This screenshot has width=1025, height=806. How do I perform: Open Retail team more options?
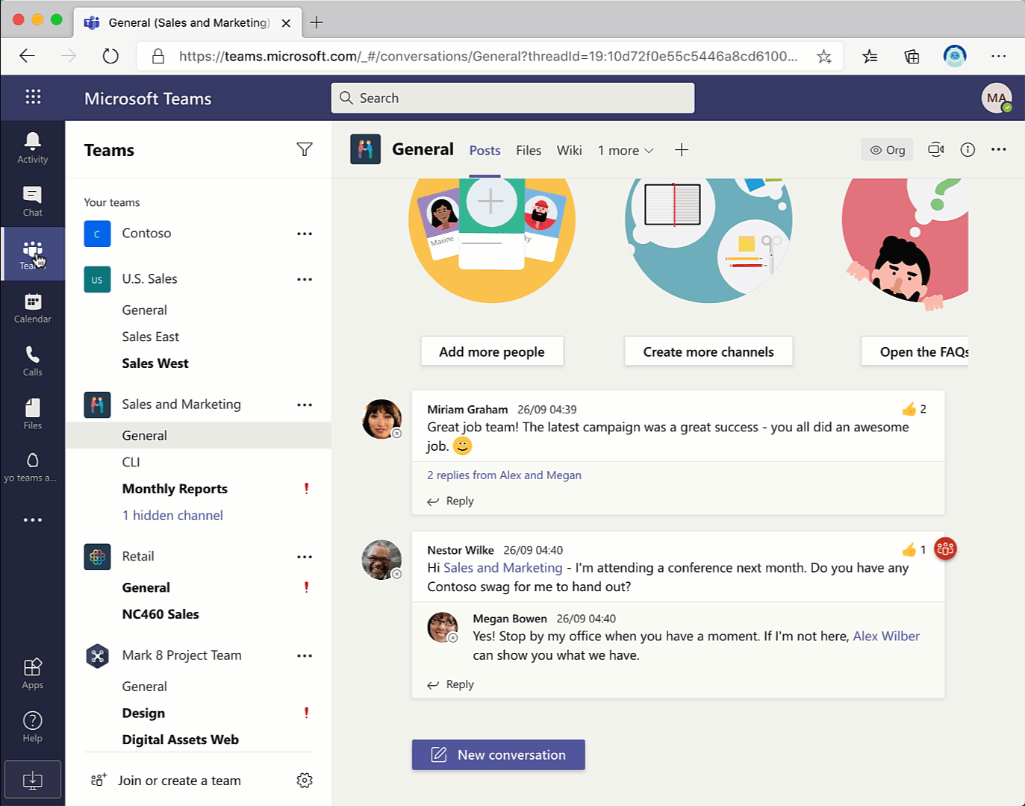click(x=305, y=557)
